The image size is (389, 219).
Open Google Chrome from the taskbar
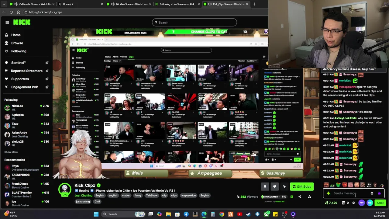tap(222, 214)
